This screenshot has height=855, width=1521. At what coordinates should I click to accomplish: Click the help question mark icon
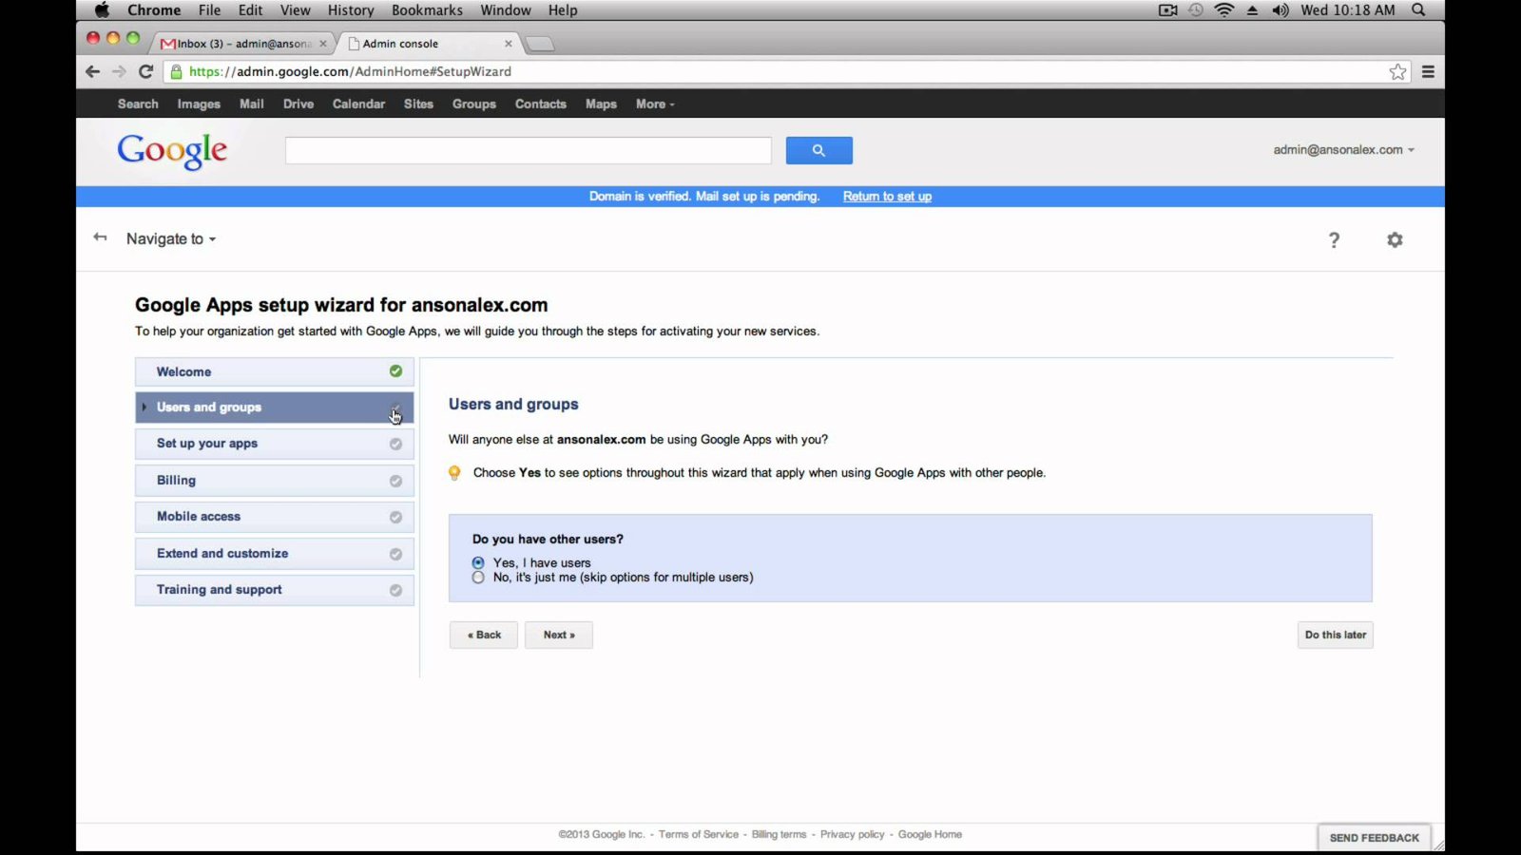pos(1334,239)
